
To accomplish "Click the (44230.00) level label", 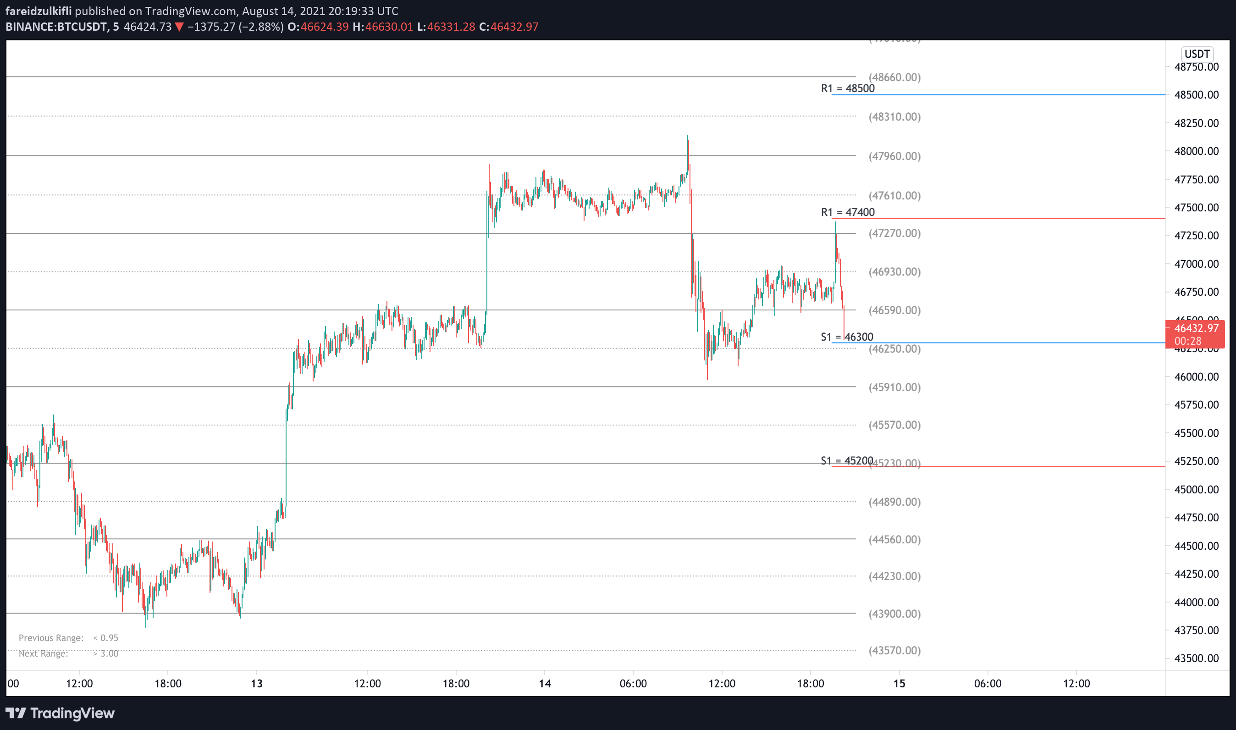I will [x=894, y=576].
